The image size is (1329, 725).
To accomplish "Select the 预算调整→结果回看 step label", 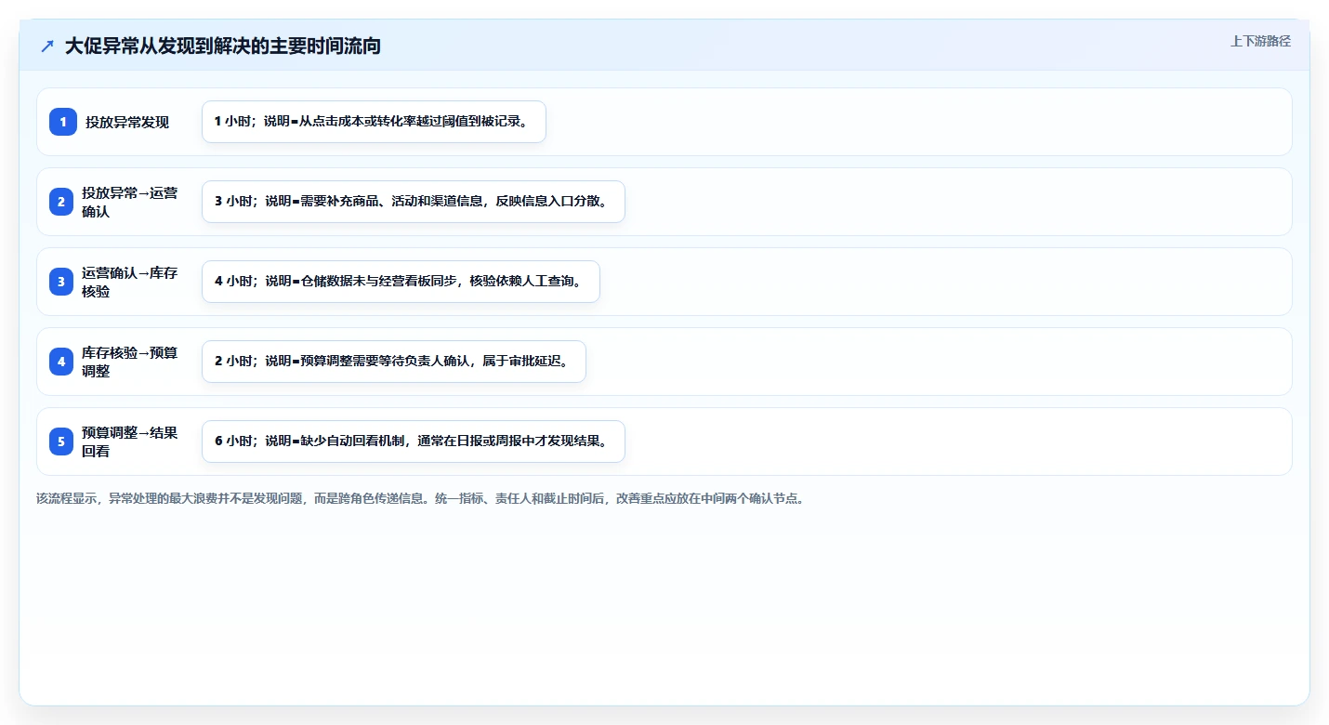I will point(129,442).
